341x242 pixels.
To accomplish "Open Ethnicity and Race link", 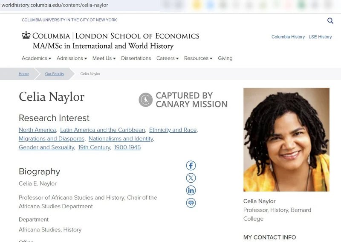I will click(x=173, y=130).
